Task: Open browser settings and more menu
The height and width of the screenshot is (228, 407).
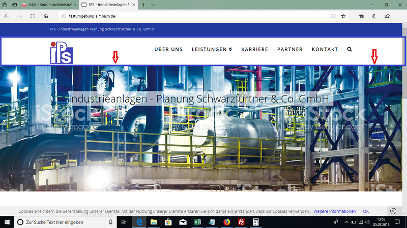Action: [x=400, y=16]
